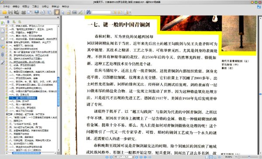This screenshot has width=262, height=159.
Task: Open the underlined 六 bookmark under 第四章
Action: tap(27, 62)
